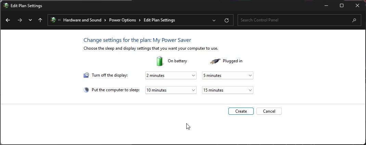Go up one level with up arrow

tap(40, 20)
